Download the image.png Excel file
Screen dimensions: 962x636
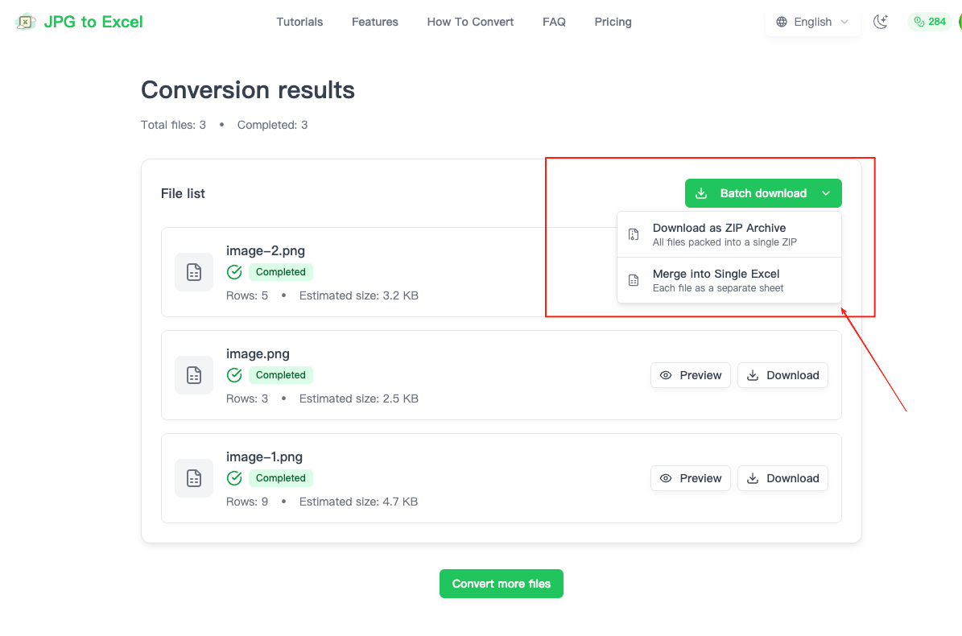click(782, 375)
